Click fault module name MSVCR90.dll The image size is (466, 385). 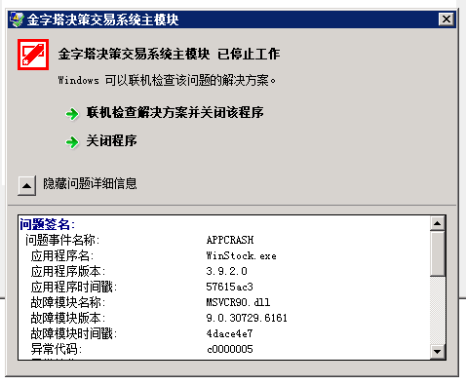coord(238,302)
